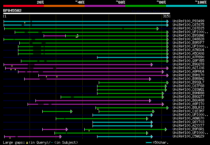The image size is (210, 145).
Task: Select the UniRef100_C5WQZ9 label
Action: [x=188, y=136]
